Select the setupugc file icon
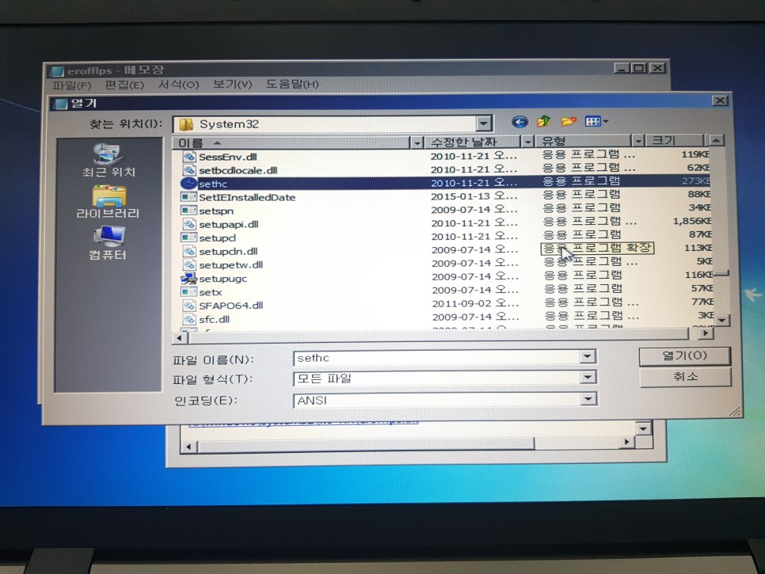This screenshot has height=574, width=765. click(x=188, y=279)
